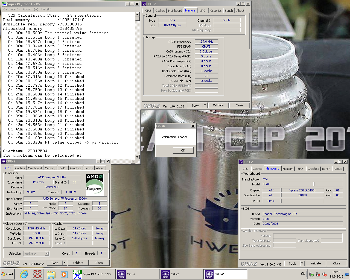The height and width of the screenshot is (280, 350).
Task: Open Internet Explorer from the taskbar
Action: [x=24, y=274]
